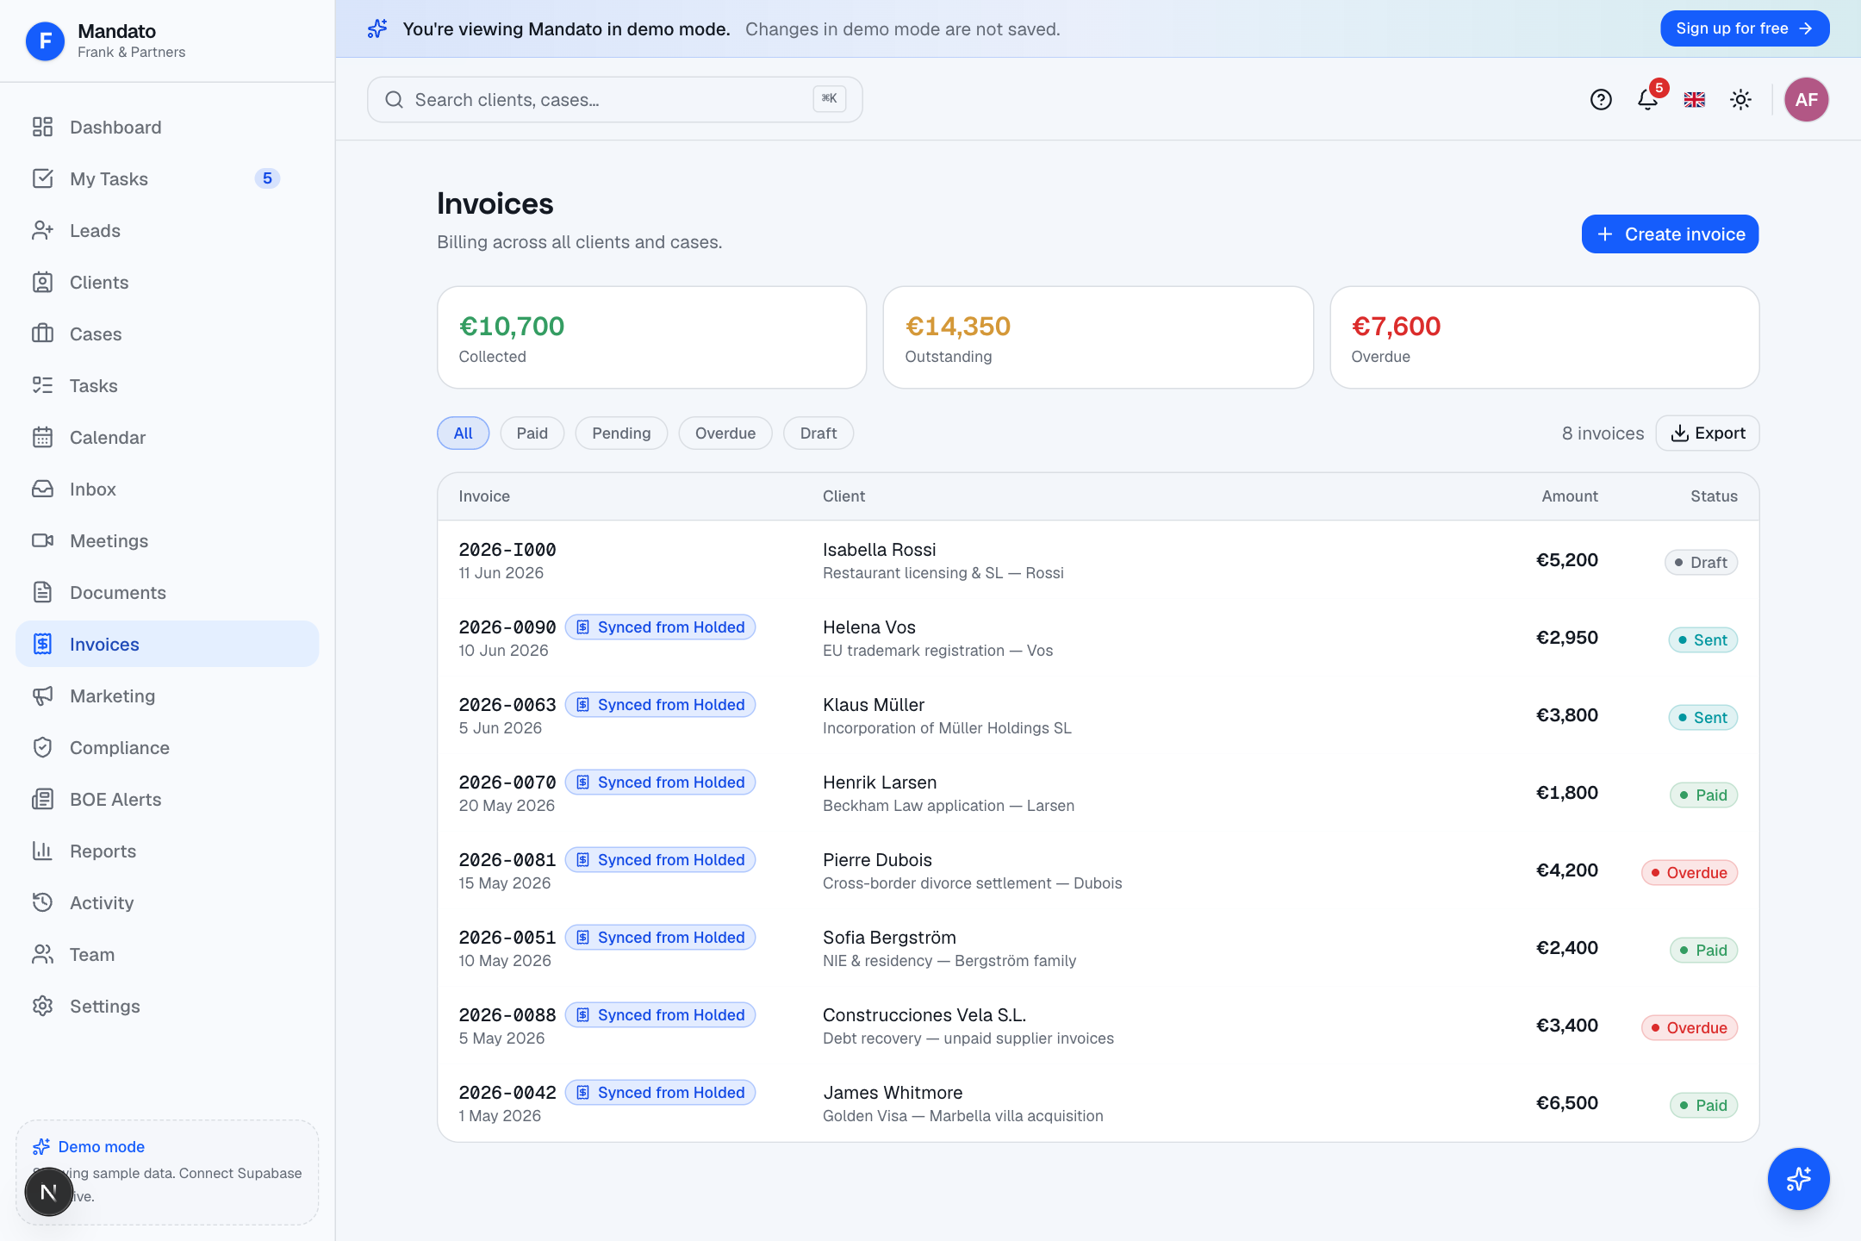Click the Status column header
The height and width of the screenshot is (1241, 1861).
point(1714,496)
